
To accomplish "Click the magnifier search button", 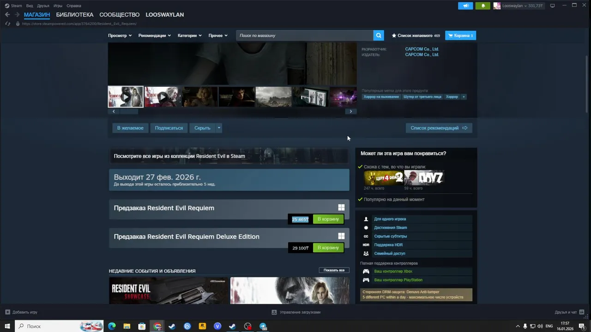I will point(379,36).
